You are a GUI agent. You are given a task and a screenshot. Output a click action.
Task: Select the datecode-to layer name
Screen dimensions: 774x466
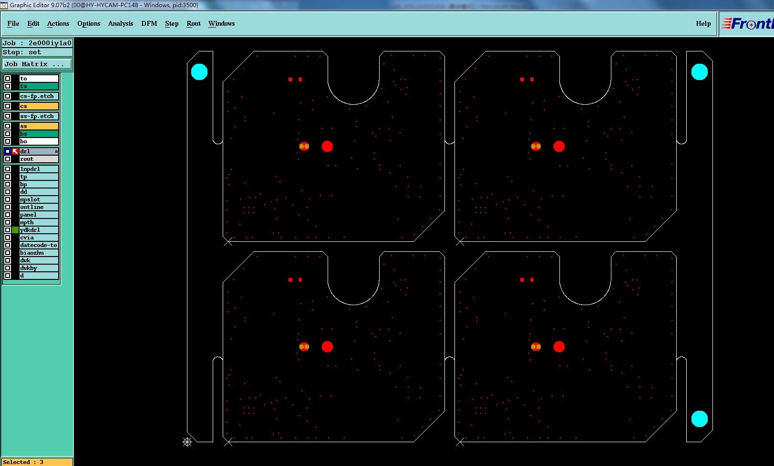[x=39, y=245]
